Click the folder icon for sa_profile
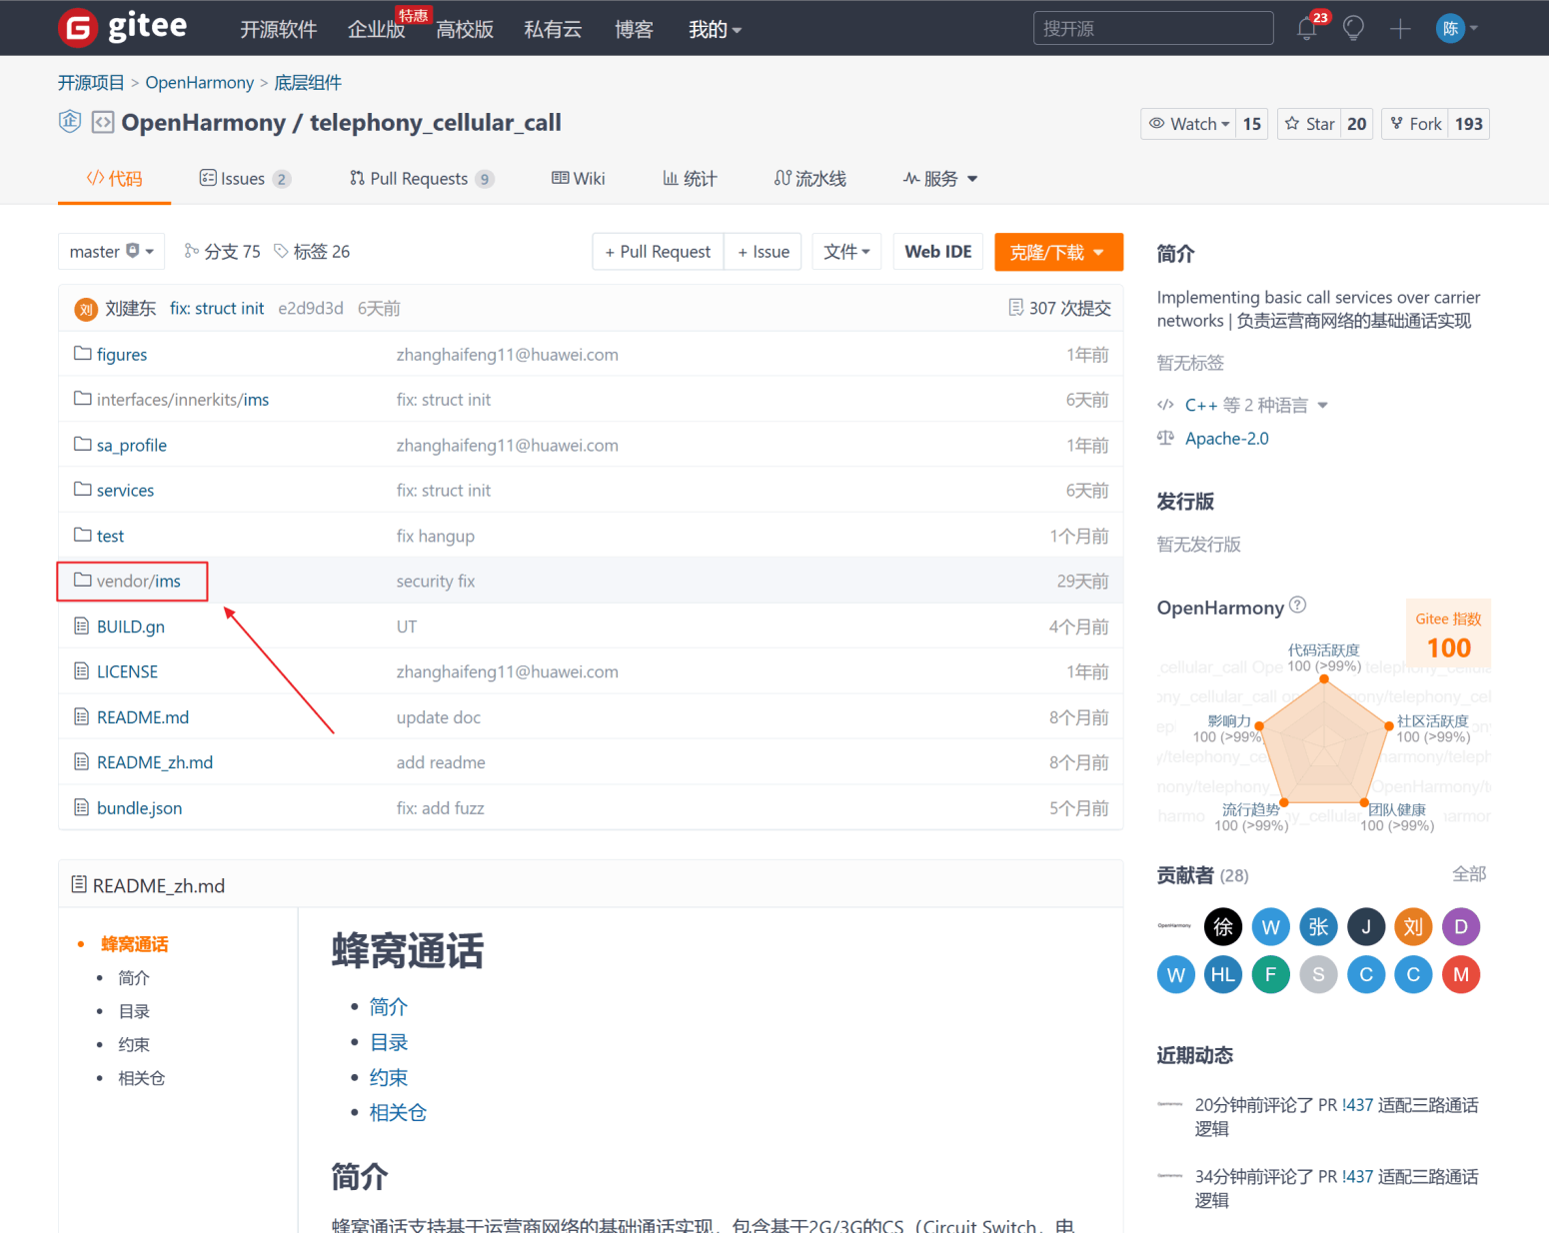 83,445
